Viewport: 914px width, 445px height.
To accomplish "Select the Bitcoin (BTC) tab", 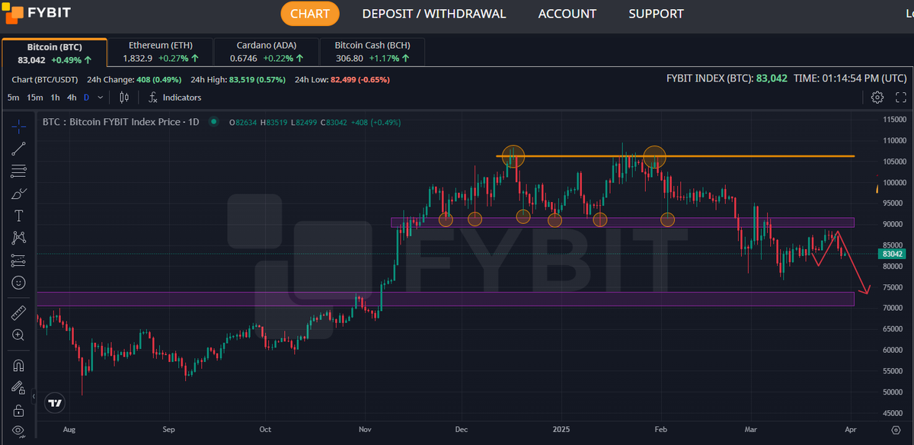I will point(54,53).
